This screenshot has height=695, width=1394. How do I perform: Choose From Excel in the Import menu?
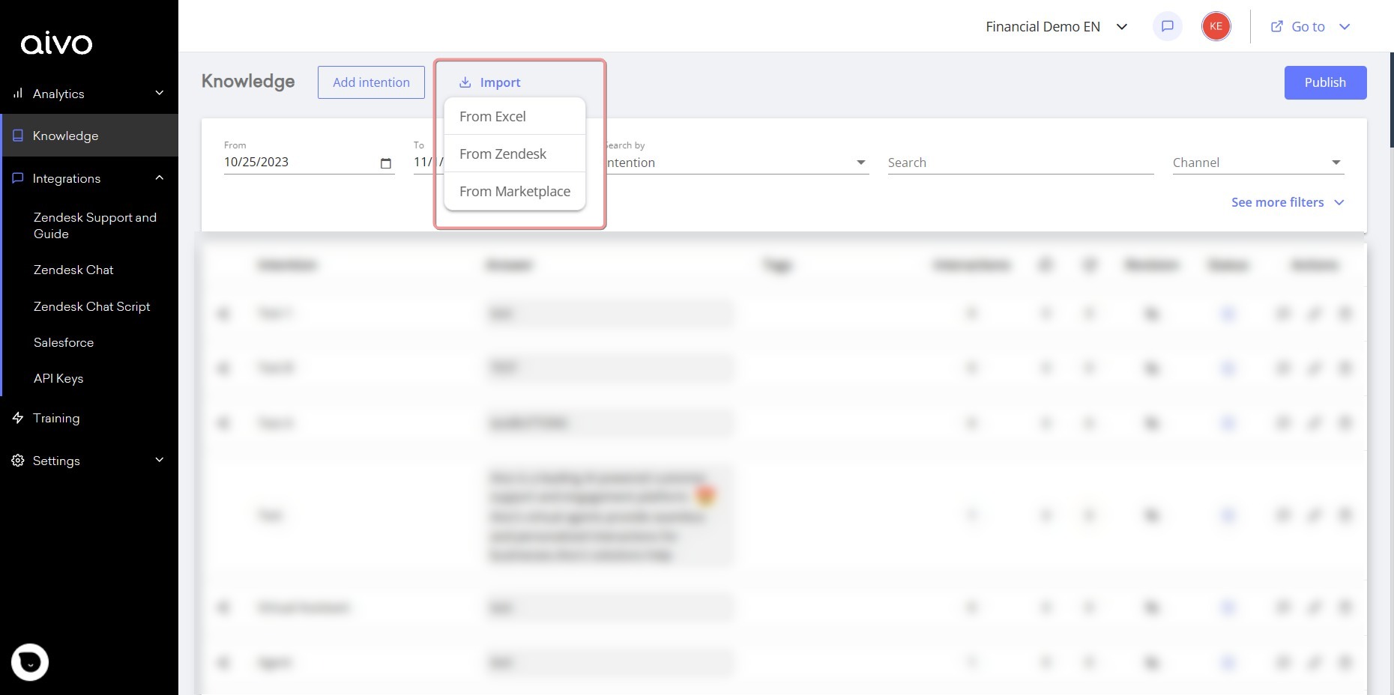coord(493,116)
